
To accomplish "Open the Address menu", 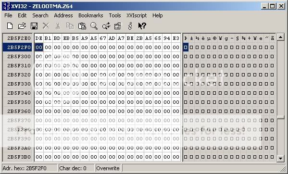I will coord(63,15).
